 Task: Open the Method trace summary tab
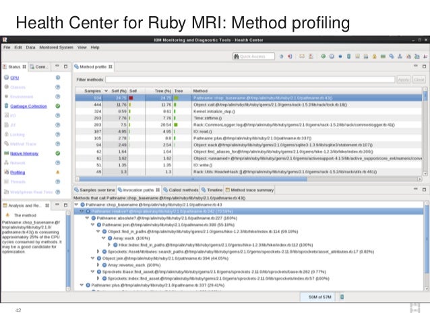[249, 190]
